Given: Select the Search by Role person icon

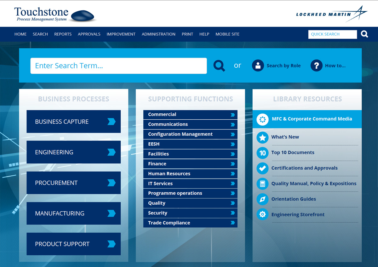Looking at the screenshot, I should click(x=258, y=65).
